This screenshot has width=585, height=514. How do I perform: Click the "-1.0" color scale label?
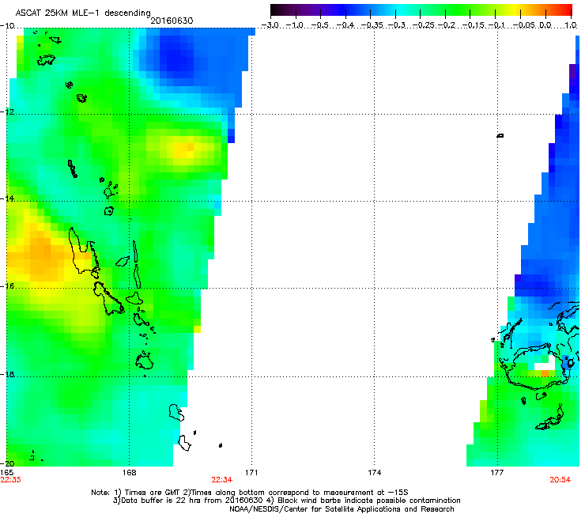tap(295, 25)
